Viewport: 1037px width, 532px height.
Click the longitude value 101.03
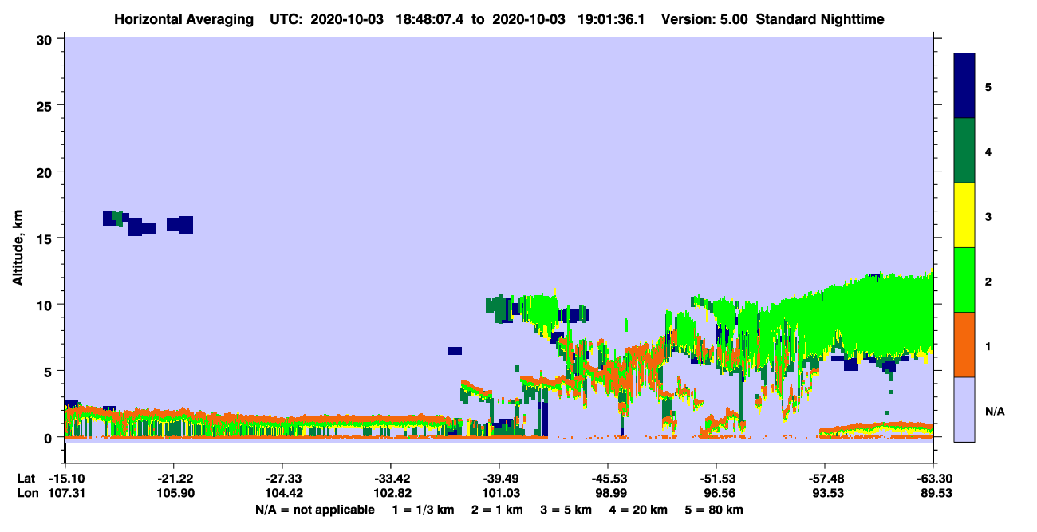[x=499, y=494]
